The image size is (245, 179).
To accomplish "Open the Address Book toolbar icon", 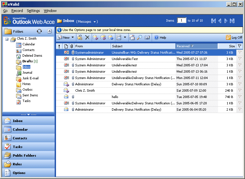I will [x=147, y=37].
